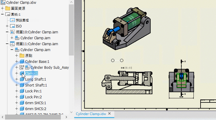Click the 原點 folder icon
The image size is (216, 124).
[22, 56]
